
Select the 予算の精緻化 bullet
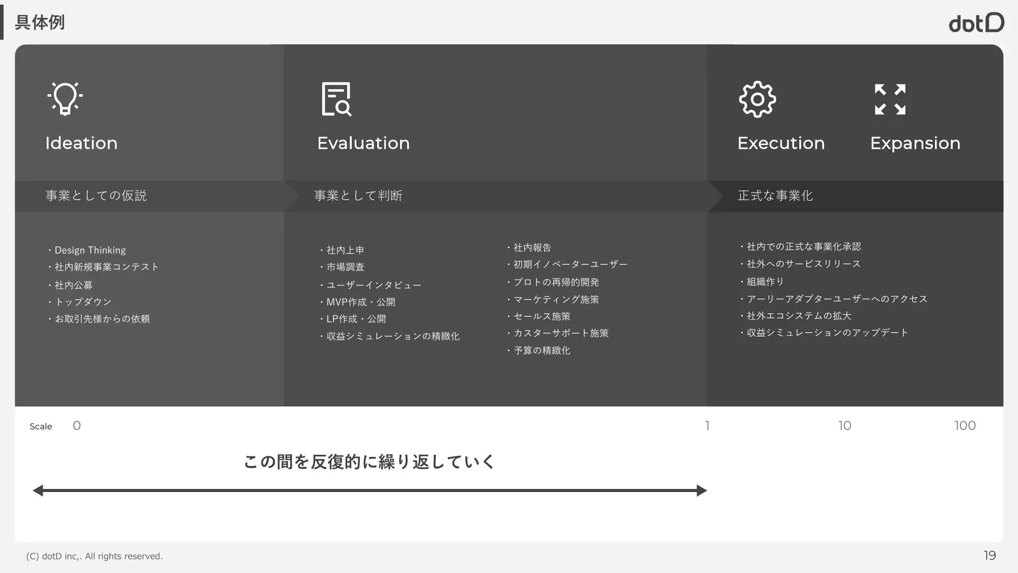(x=539, y=350)
